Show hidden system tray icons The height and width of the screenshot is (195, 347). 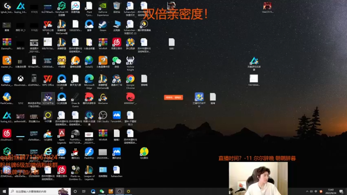coord(307,192)
